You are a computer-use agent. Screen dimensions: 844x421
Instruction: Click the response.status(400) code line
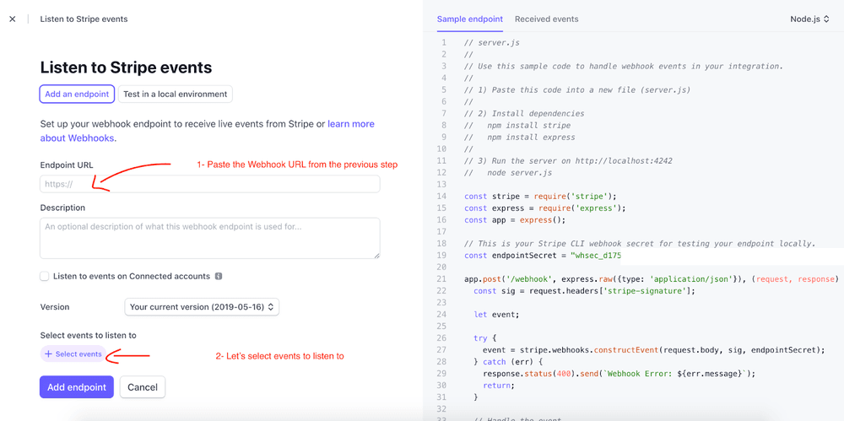click(618, 373)
